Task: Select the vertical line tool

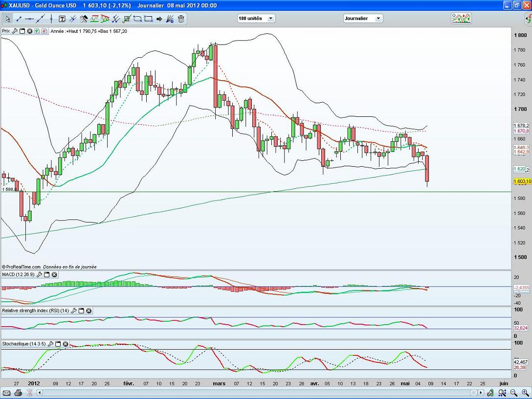Action: [x=51, y=19]
